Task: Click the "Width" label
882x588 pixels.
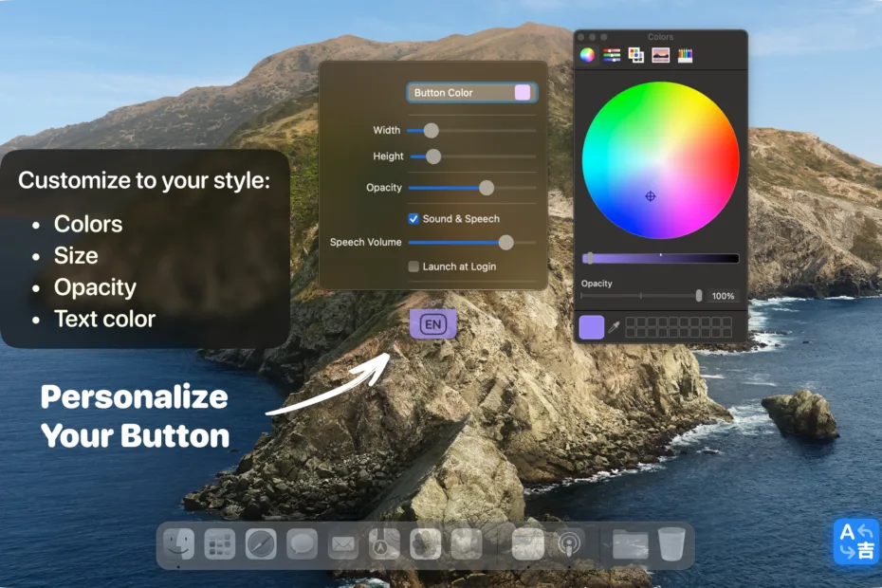Action: pos(386,130)
